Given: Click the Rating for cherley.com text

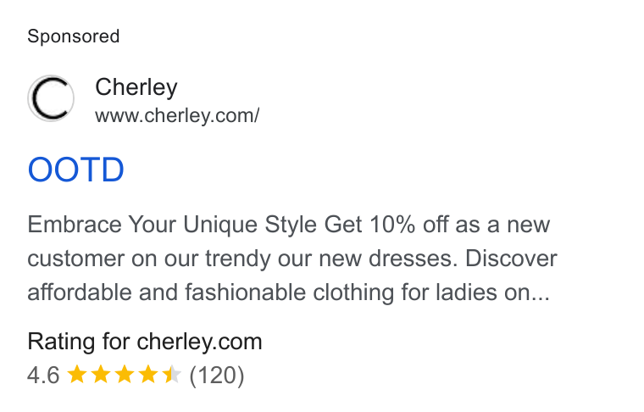Looking at the screenshot, I should point(145,342).
